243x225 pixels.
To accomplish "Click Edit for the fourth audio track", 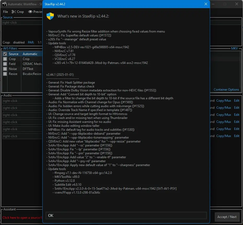I will pos(237,122).
